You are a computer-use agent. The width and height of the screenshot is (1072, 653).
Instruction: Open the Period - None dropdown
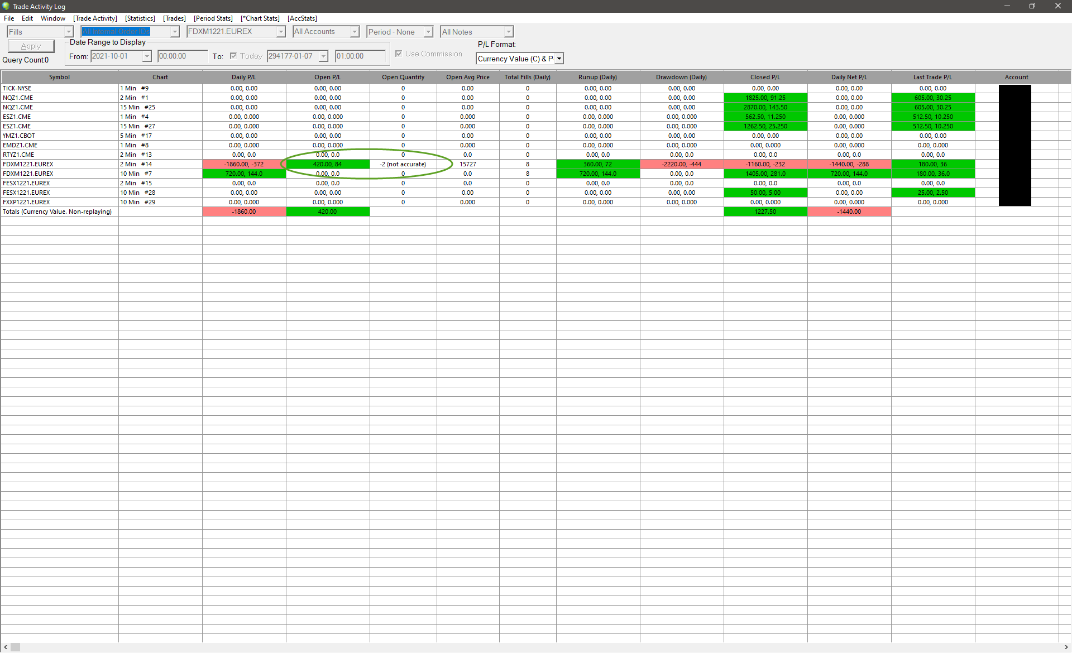pyautogui.click(x=428, y=32)
